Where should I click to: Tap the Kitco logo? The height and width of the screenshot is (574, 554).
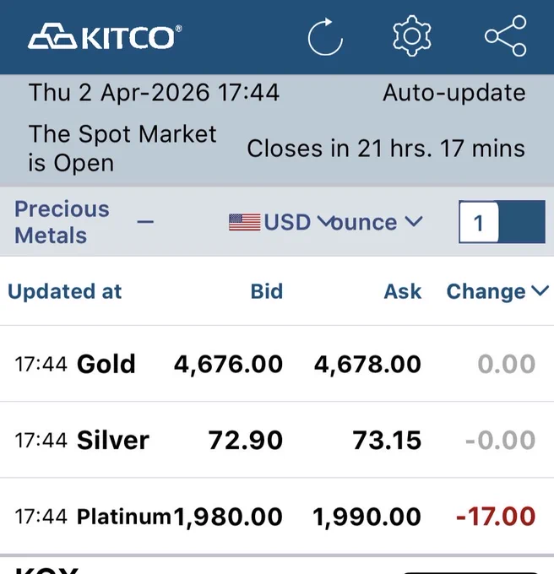[105, 35]
